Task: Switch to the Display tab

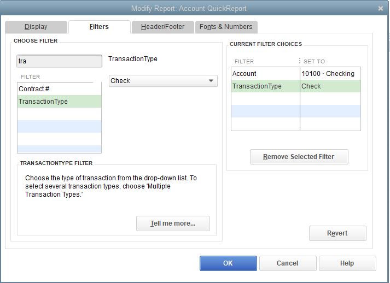Action: pos(36,27)
